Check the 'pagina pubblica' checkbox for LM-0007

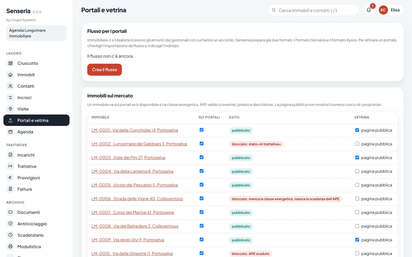pos(357,212)
